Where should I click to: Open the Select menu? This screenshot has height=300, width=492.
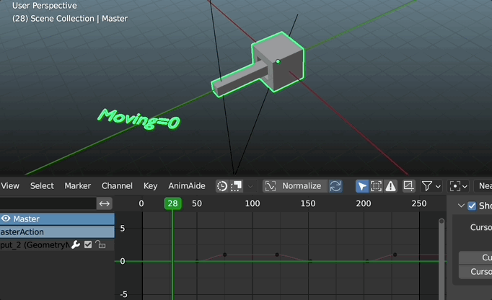click(x=42, y=186)
